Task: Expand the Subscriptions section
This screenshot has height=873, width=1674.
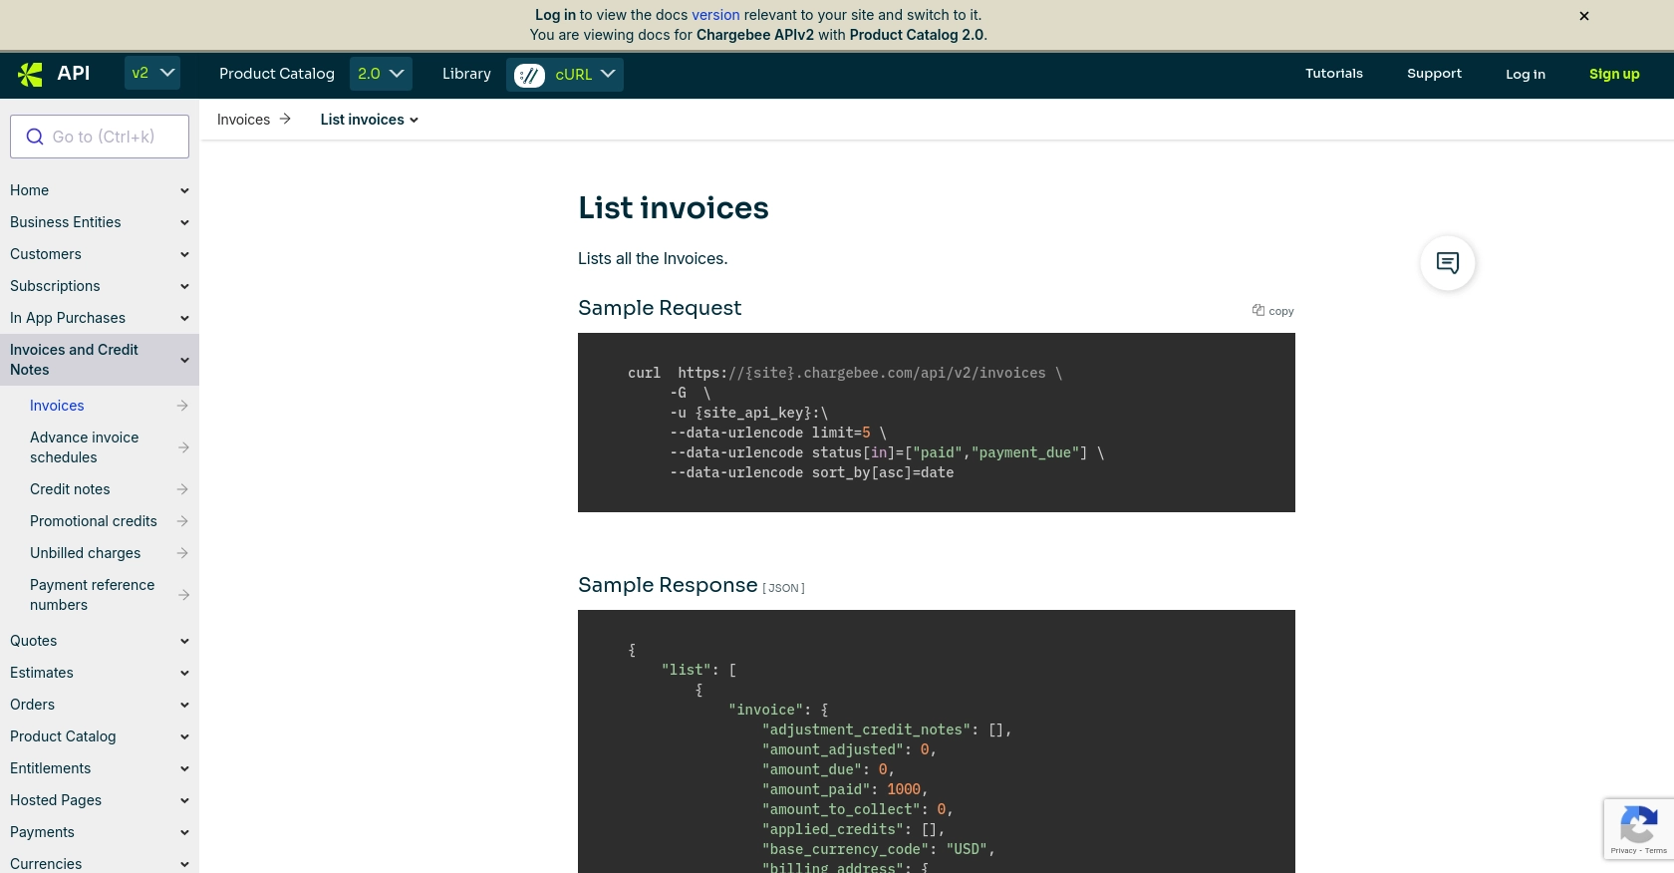Action: coord(184,286)
